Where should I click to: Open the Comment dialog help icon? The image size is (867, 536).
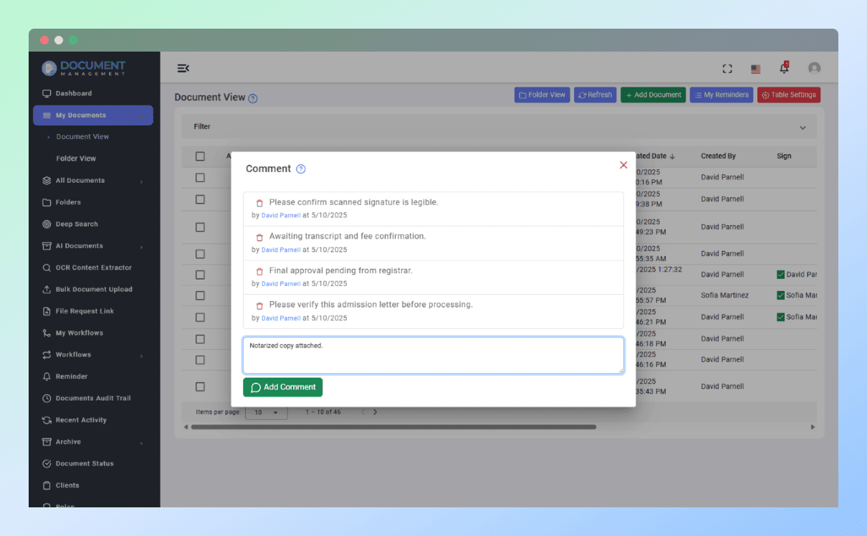coord(300,168)
